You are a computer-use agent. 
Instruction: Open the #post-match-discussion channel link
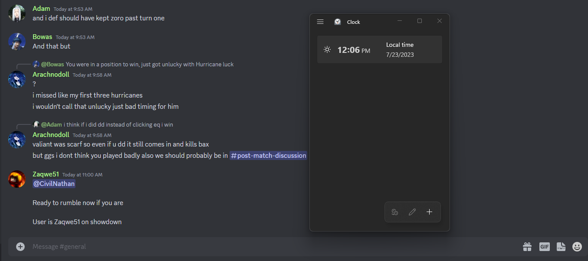pyautogui.click(x=268, y=156)
